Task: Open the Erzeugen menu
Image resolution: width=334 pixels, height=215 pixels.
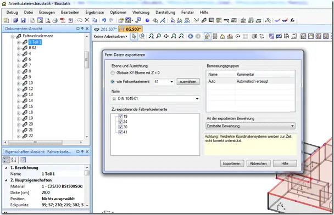Action: point(47,12)
